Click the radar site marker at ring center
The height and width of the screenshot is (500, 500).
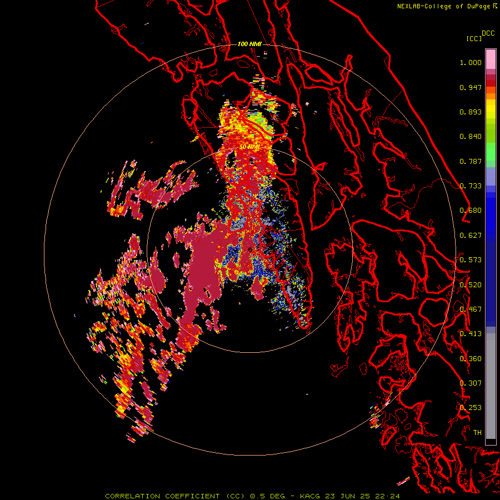[249, 249]
